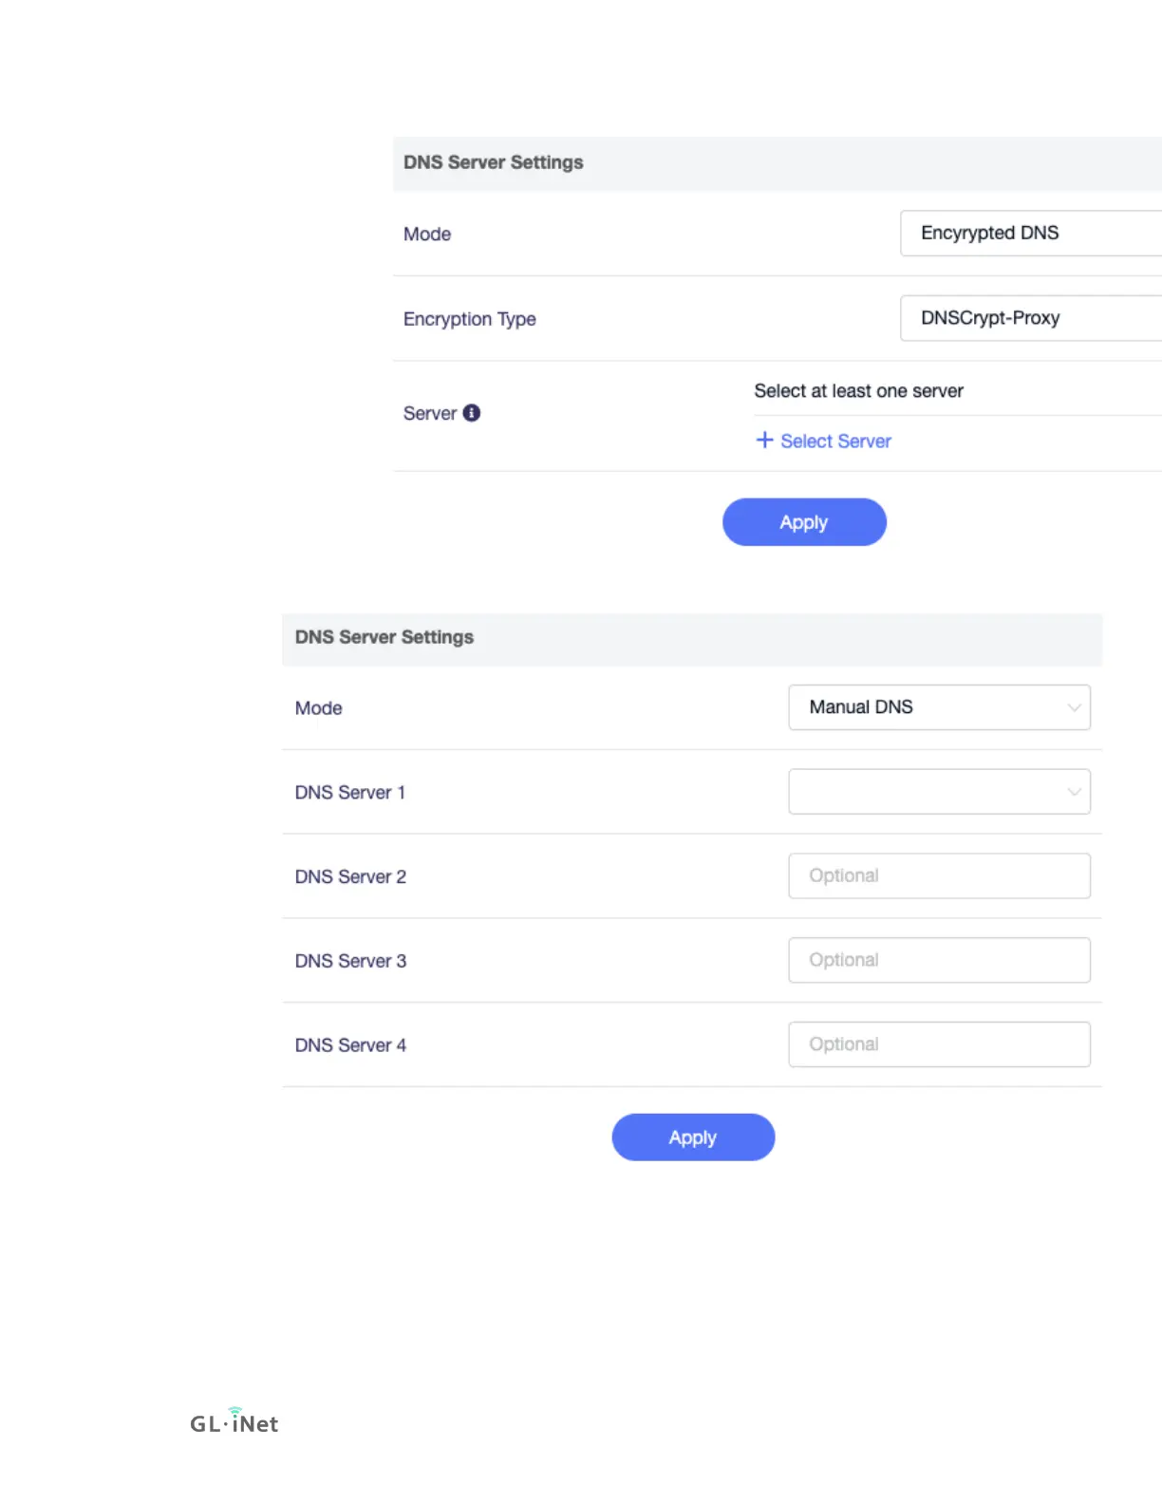1162x1504 pixels.
Task: Click the chevron in Manual DNS dropdown
Action: point(1074,707)
